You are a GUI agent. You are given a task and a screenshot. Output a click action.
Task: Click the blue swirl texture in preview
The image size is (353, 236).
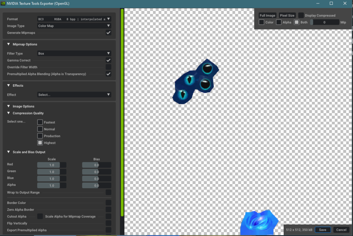(259, 223)
